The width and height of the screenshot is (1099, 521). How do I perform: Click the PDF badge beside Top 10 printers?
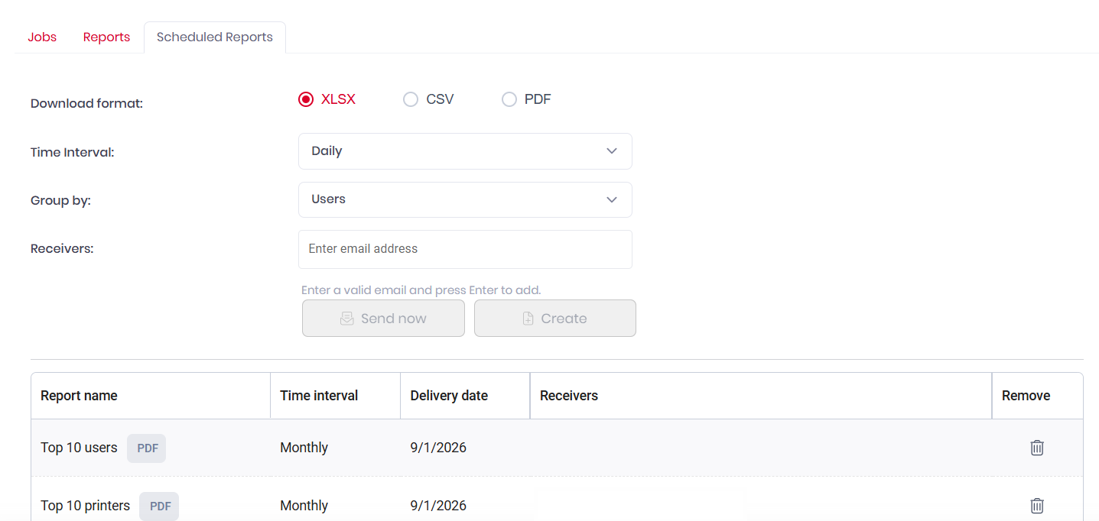tap(159, 506)
